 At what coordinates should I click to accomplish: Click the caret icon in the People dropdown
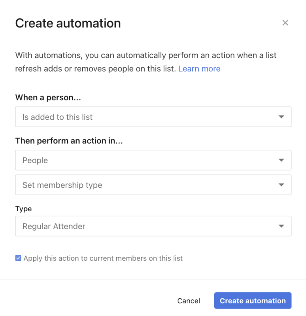281,160
